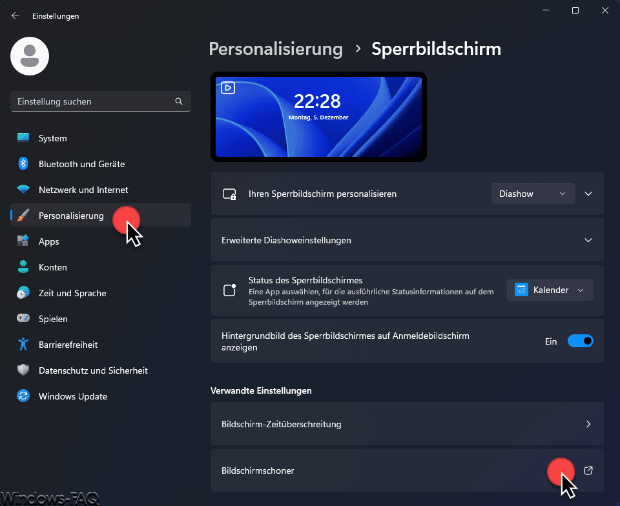The image size is (620, 506).
Task: Click the Sperrbildschirm page title
Action: pyautogui.click(x=436, y=49)
